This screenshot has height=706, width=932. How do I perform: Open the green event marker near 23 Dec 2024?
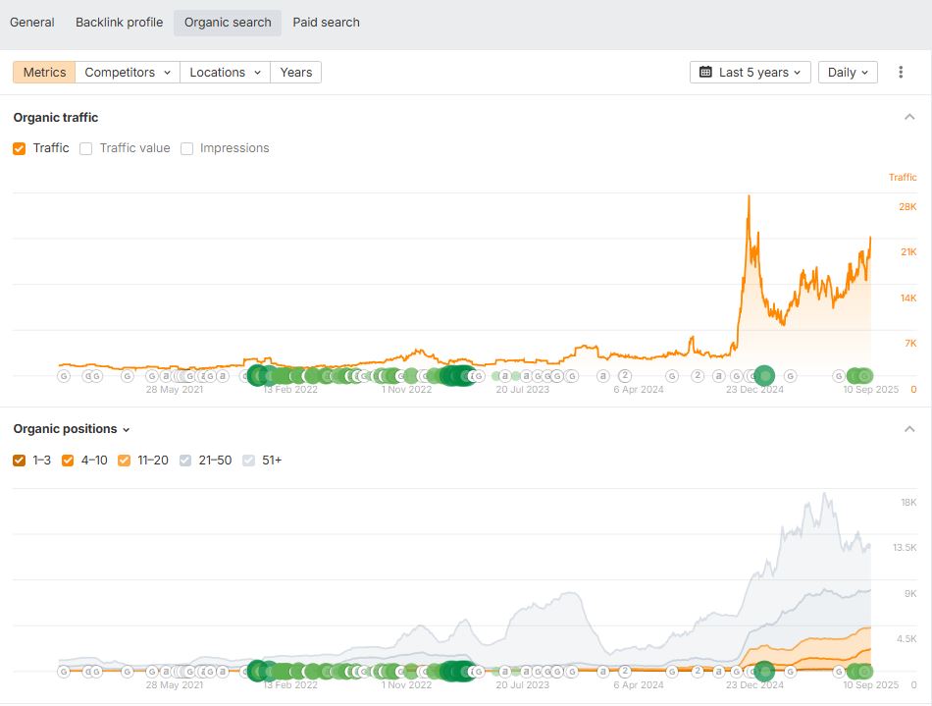[x=763, y=374]
